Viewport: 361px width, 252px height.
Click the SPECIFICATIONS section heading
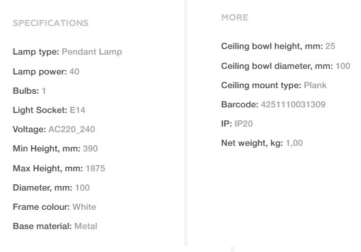(51, 23)
